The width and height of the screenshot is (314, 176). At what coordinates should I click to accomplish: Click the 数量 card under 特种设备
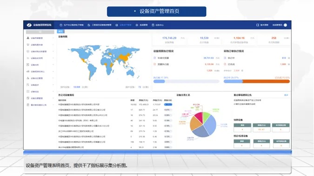(242, 128)
